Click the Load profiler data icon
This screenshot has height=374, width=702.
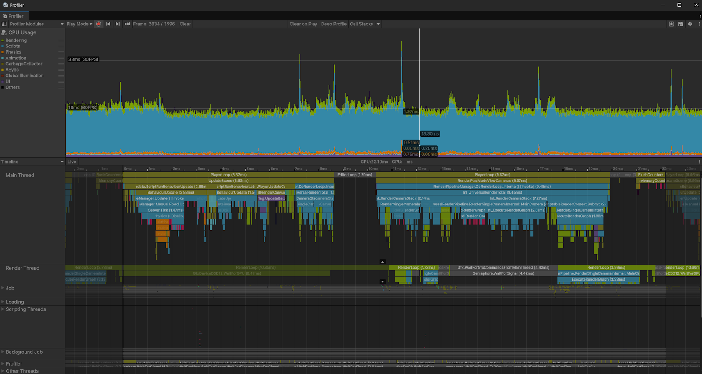[671, 24]
